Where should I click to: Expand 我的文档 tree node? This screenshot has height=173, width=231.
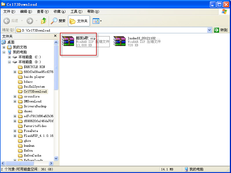(4, 47)
